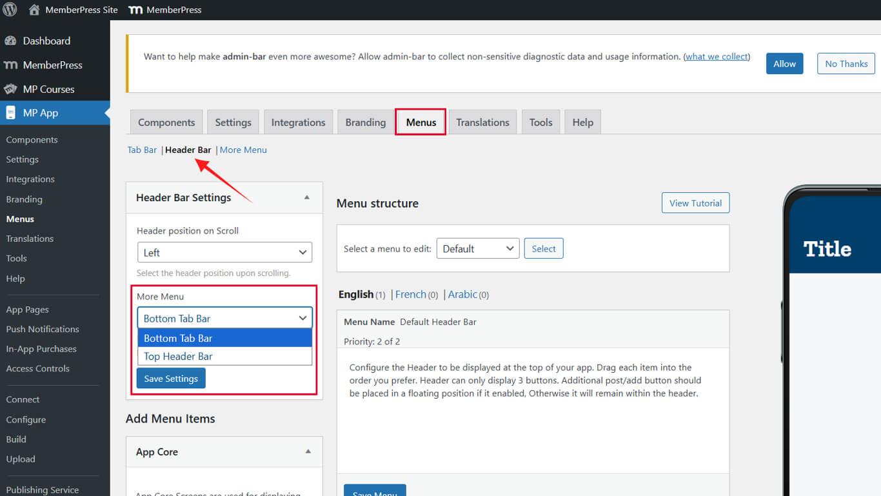Dismiss diagnostics notice with No Thanks
The image size is (881, 496).
click(846, 63)
